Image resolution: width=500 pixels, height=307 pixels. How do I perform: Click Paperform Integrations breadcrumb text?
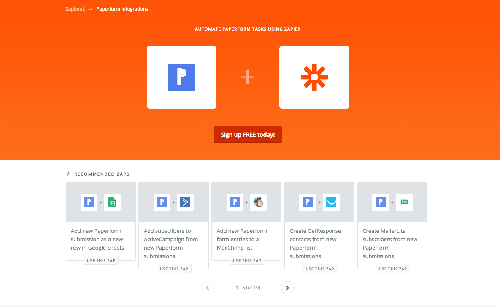click(122, 9)
